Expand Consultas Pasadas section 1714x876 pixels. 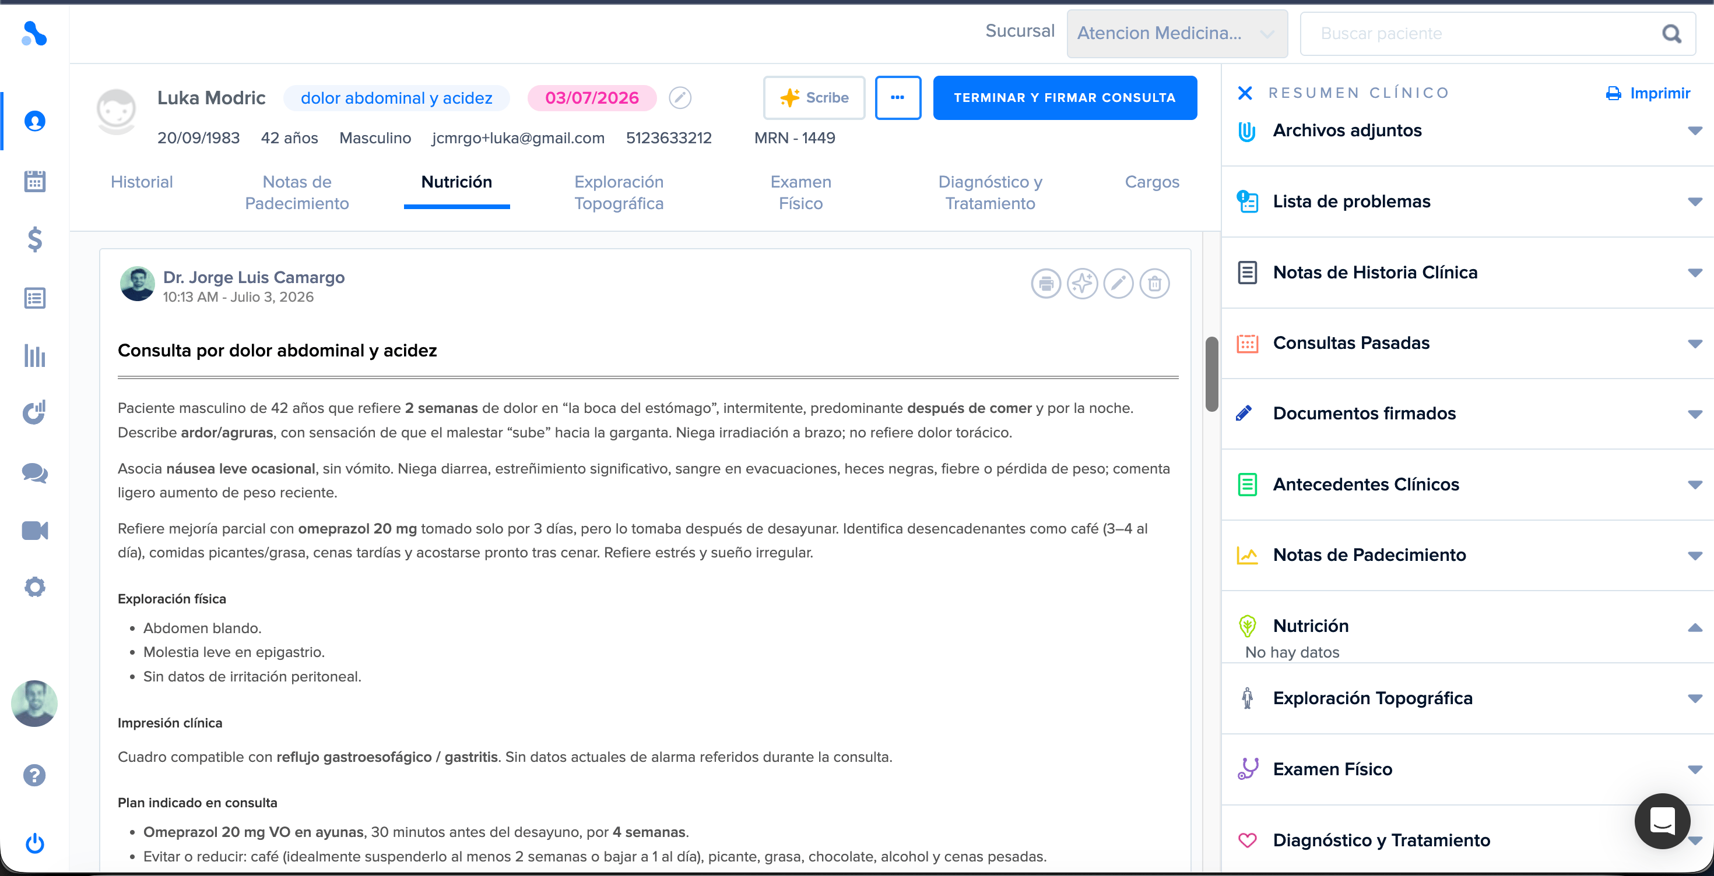[1695, 344]
